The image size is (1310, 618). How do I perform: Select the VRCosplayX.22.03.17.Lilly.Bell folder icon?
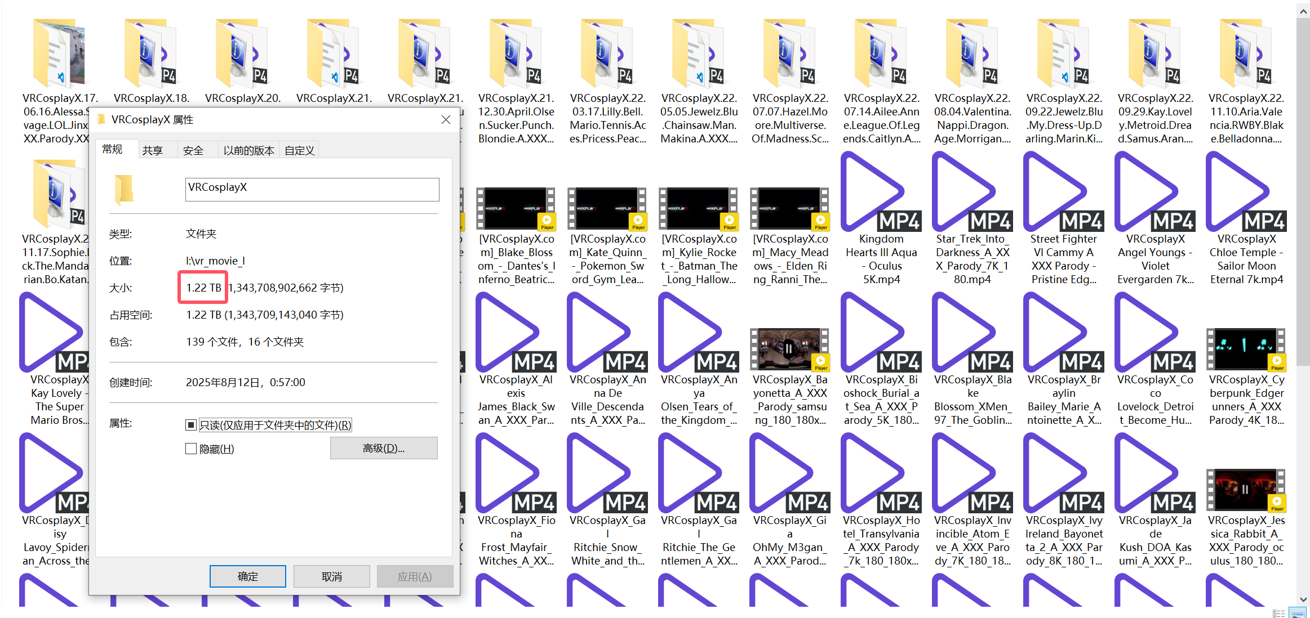click(607, 53)
